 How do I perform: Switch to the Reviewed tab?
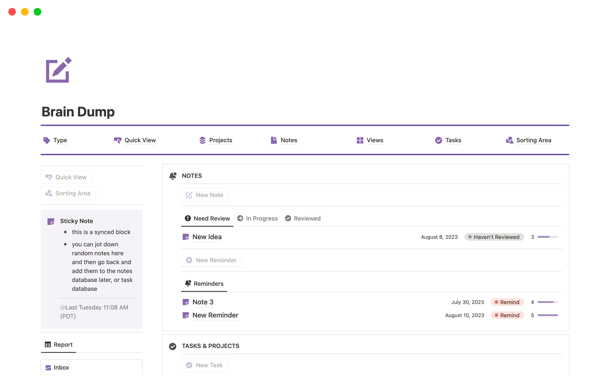pyautogui.click(x=303, y=218)
